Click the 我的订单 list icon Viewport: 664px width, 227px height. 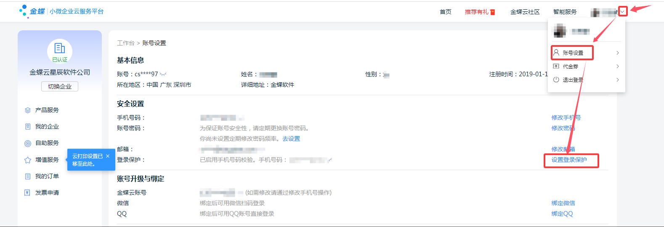(x=28, y=176)
